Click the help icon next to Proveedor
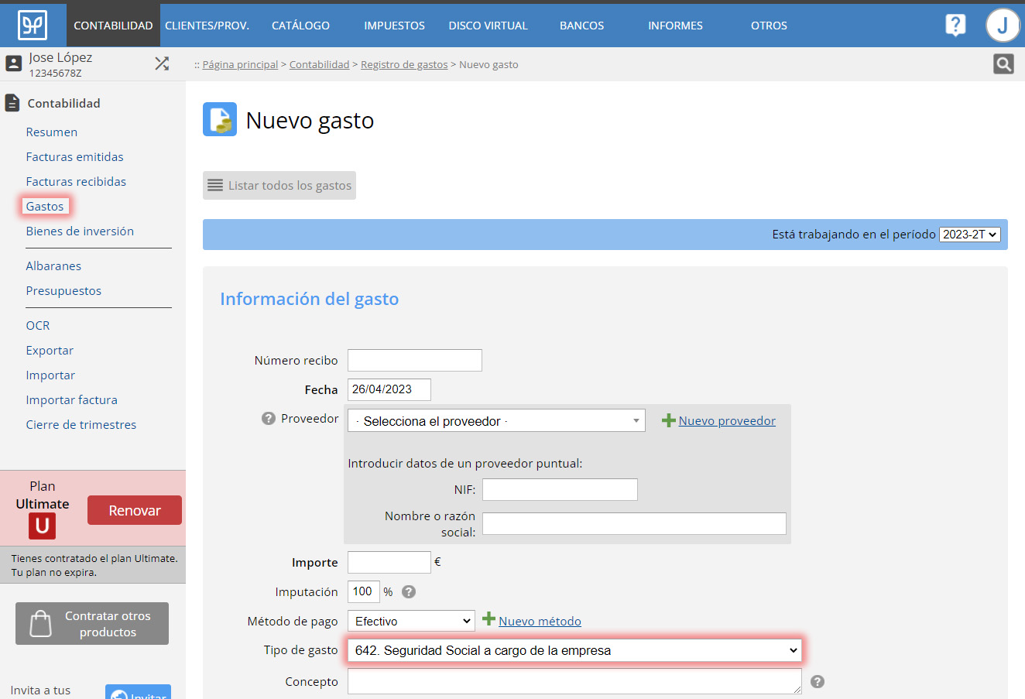 point(269,419)
